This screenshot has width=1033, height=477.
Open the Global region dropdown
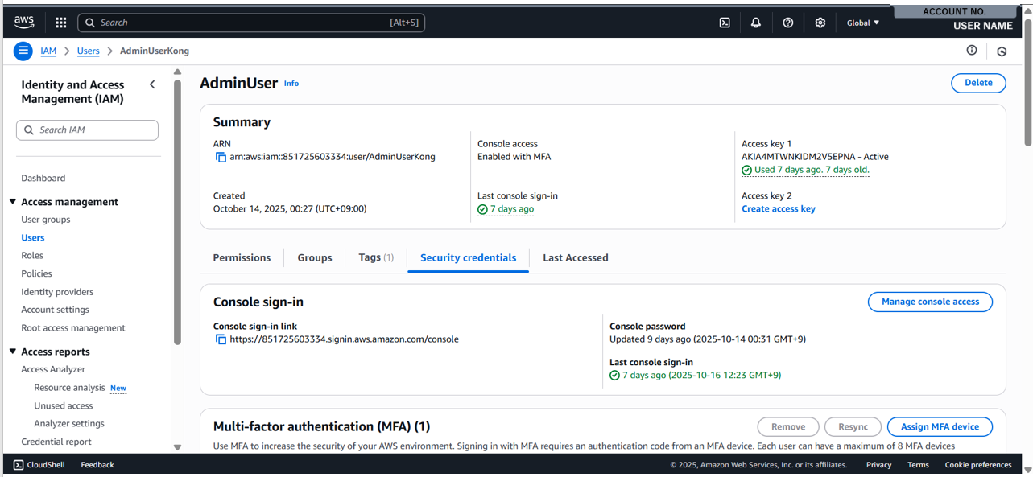tap(862, 23)
